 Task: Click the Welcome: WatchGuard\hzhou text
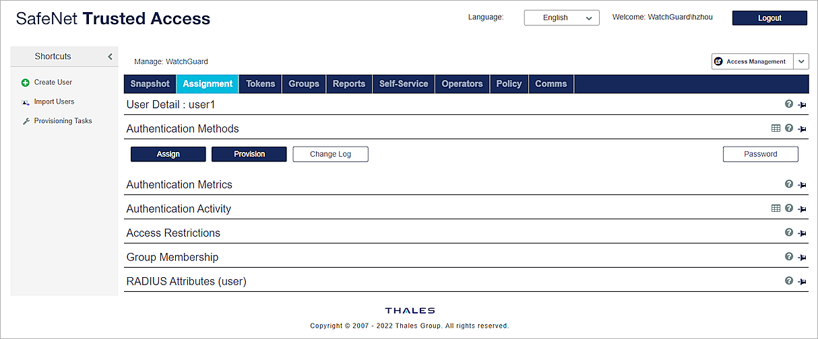pos(662,17)
